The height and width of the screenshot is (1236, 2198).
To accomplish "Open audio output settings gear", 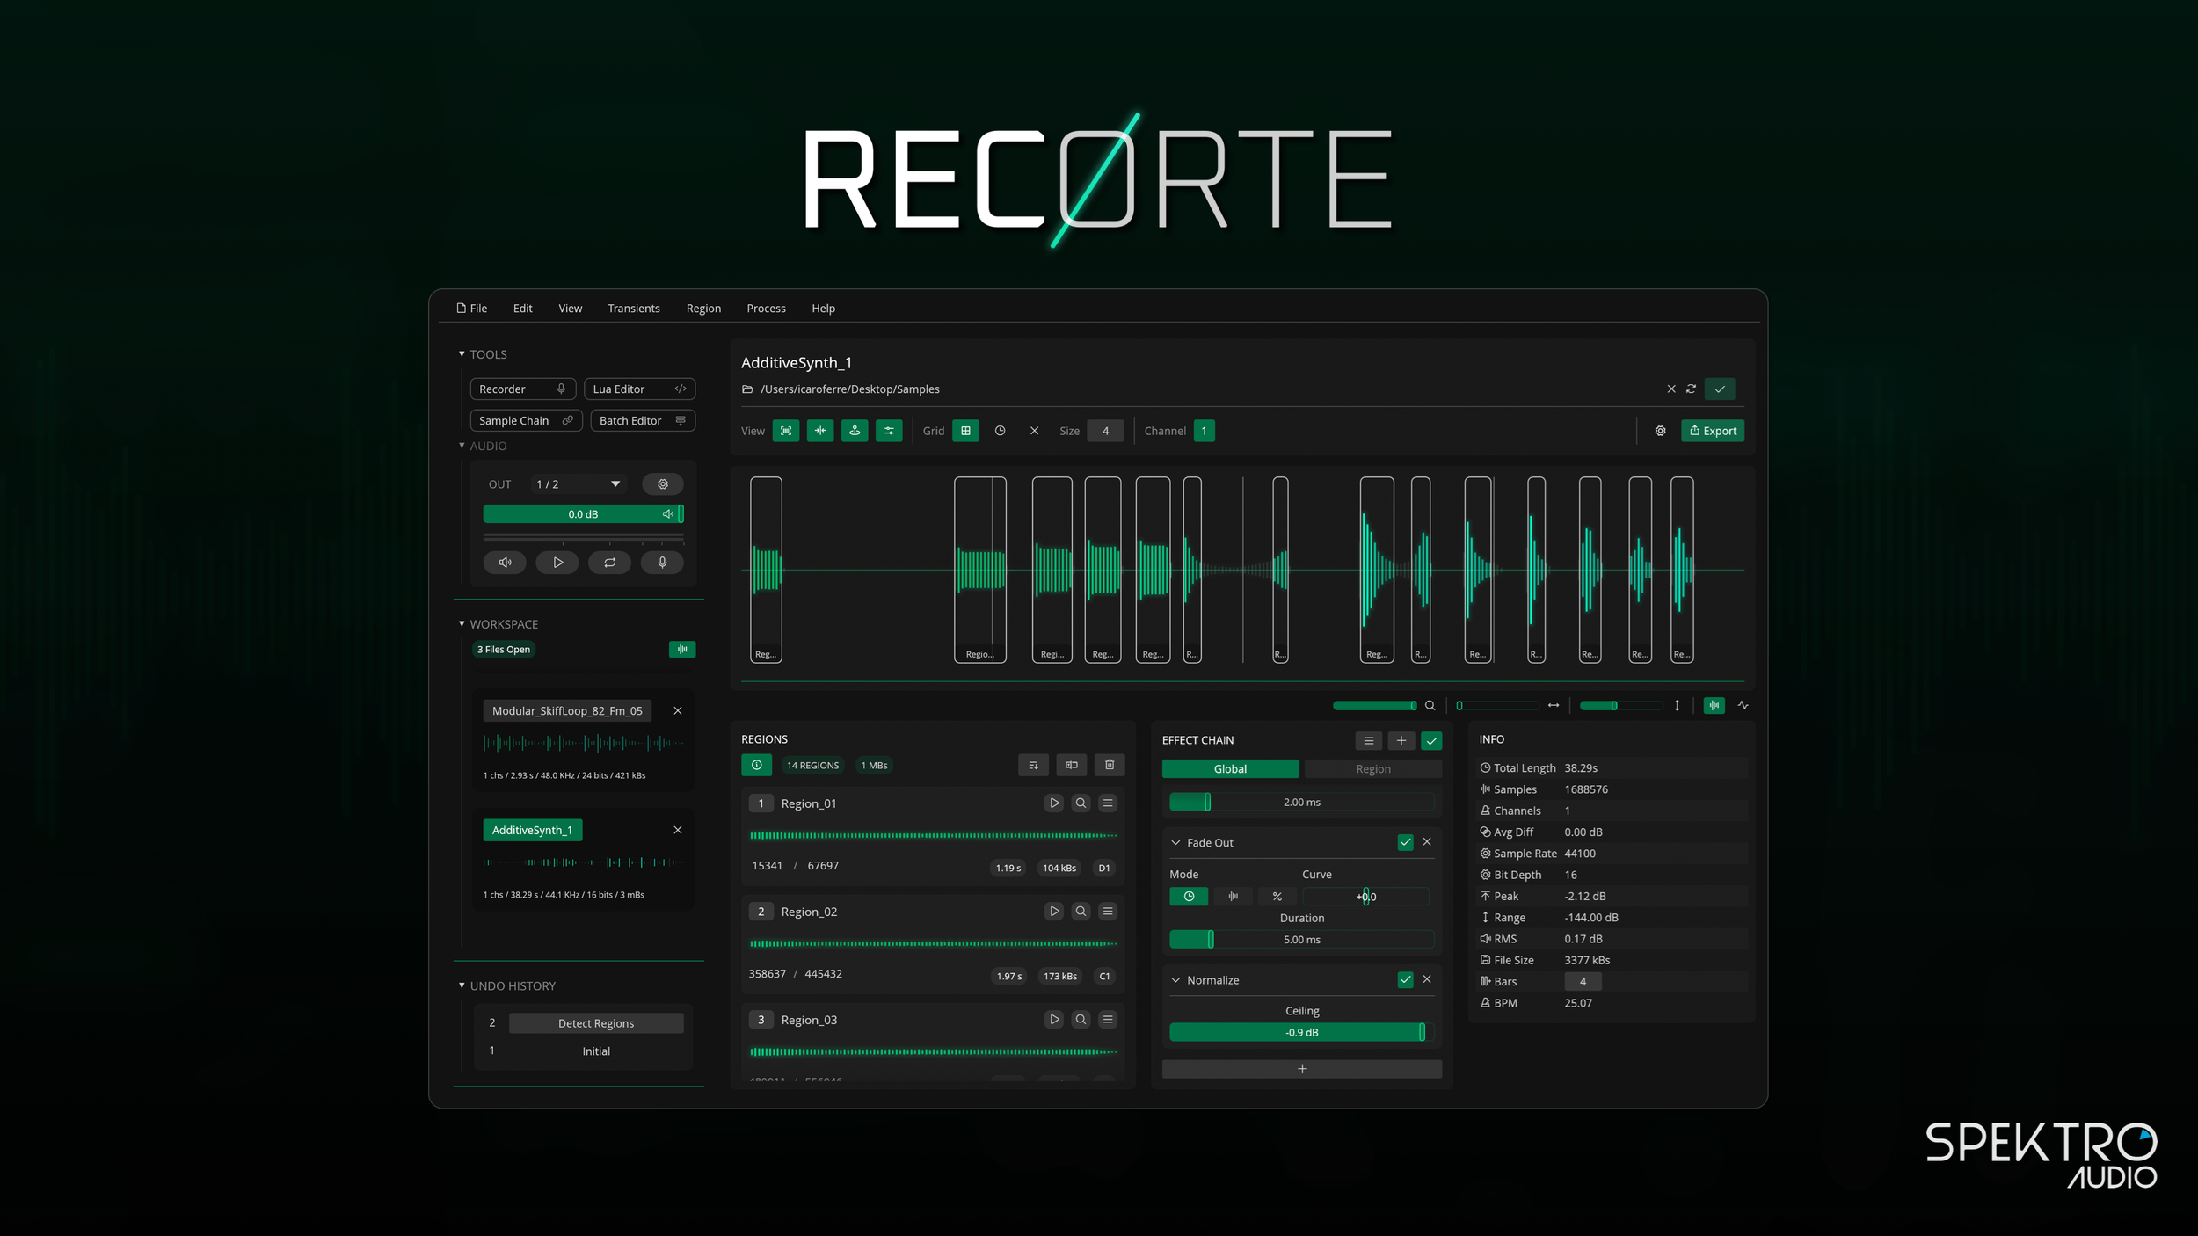I will [663, 483].
